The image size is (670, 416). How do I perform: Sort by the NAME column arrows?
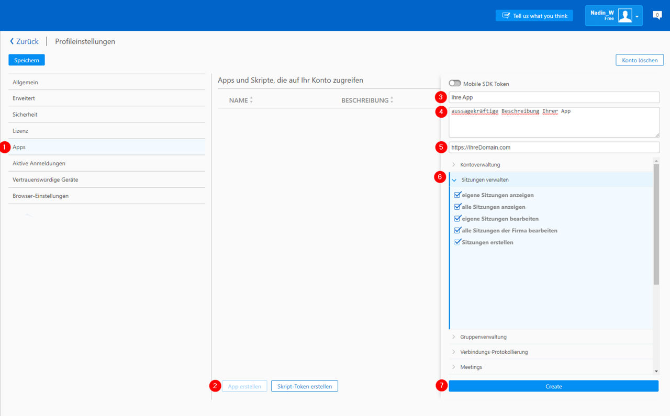251,100
